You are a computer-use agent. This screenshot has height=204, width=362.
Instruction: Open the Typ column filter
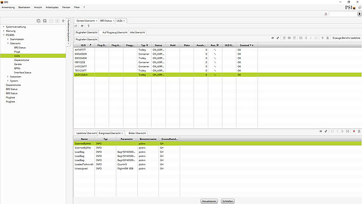click(147, 45)
